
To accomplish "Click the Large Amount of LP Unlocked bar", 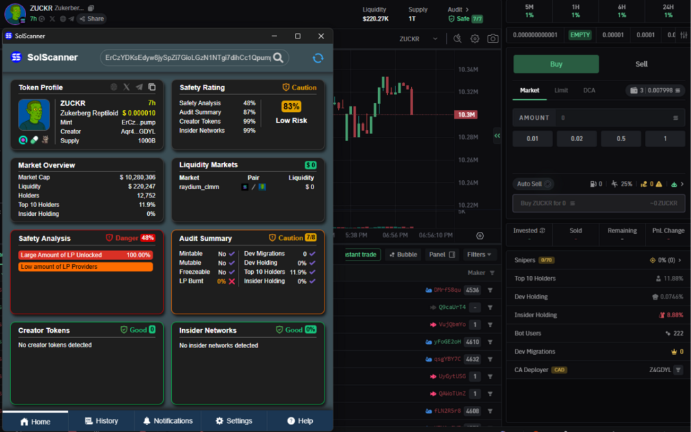I will (85, 255).
